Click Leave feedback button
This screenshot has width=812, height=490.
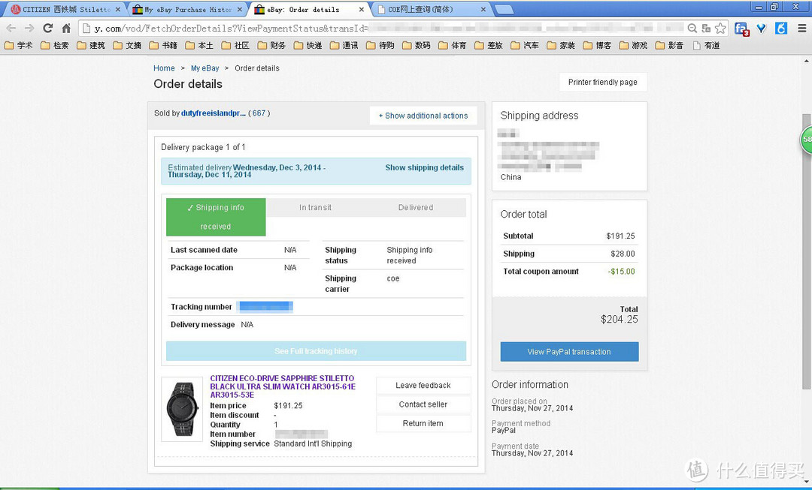423,386
